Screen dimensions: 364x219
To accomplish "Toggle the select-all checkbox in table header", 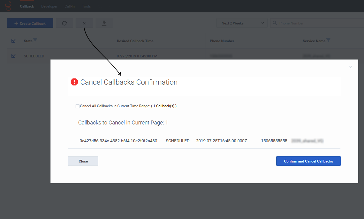I will (x=13, y=41).
